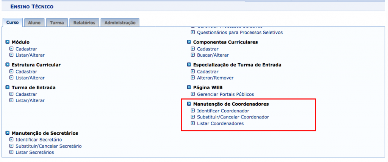This screenshot has height=162, width=388.
Task: Click the icon beside Manutenção de Coordenadores
Action: click(x=189, y=104)
